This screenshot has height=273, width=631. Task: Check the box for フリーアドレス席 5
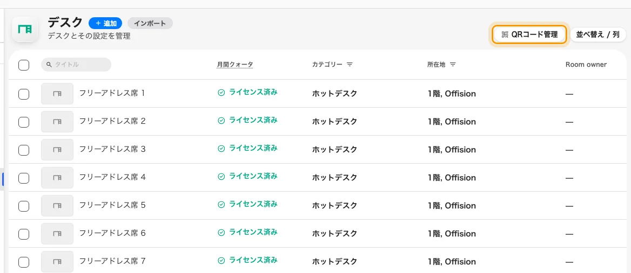[24, 206]
